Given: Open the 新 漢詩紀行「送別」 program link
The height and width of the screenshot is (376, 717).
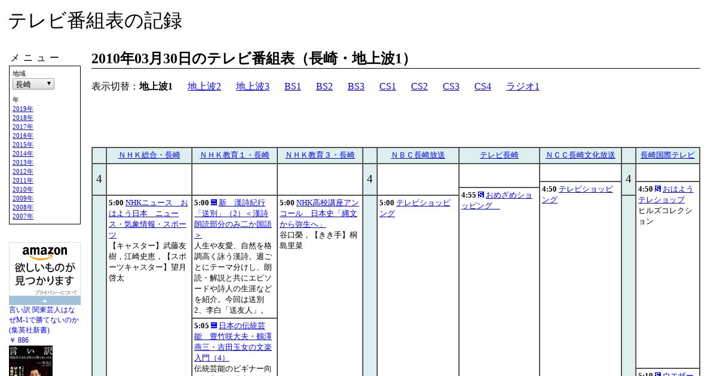Looking at the screenshot, I should tap(233, 219).
